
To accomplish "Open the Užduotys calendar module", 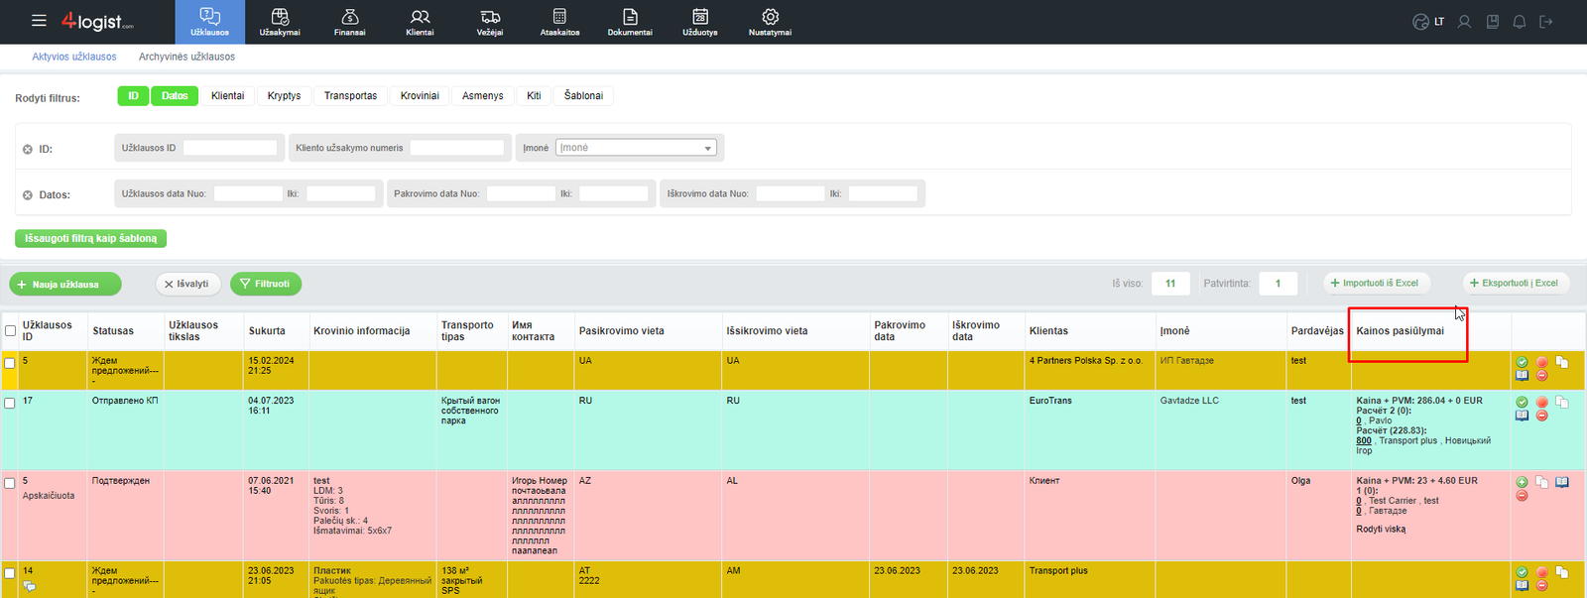I will (x=700, y=22).
